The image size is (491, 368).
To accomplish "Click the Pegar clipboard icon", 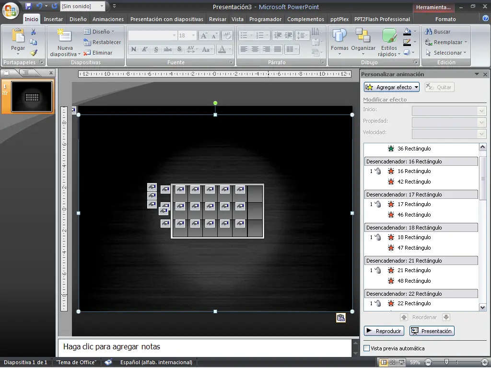I will [x=18, y=35].
